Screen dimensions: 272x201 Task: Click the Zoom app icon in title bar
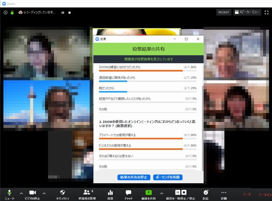point(4,4)
